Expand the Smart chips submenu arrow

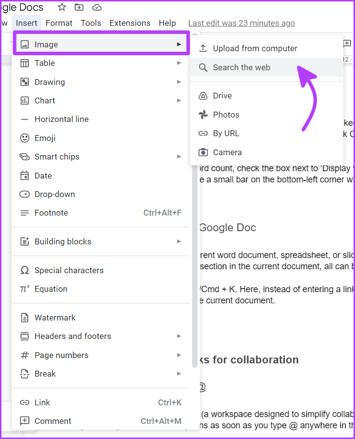coord(179,157)
